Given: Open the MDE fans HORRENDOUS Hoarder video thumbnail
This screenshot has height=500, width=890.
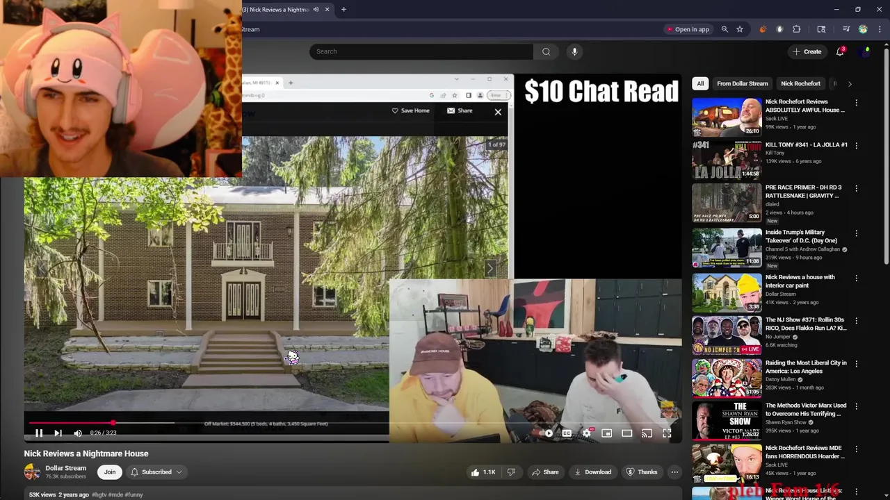Looking at the screenshot, I should click(727, 464).
